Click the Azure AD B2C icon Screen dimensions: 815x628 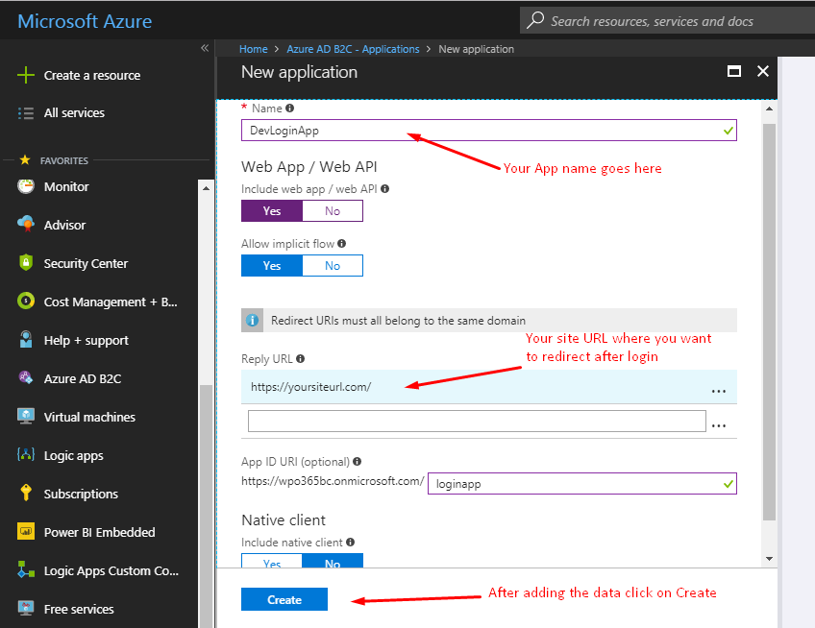[25, 377]
